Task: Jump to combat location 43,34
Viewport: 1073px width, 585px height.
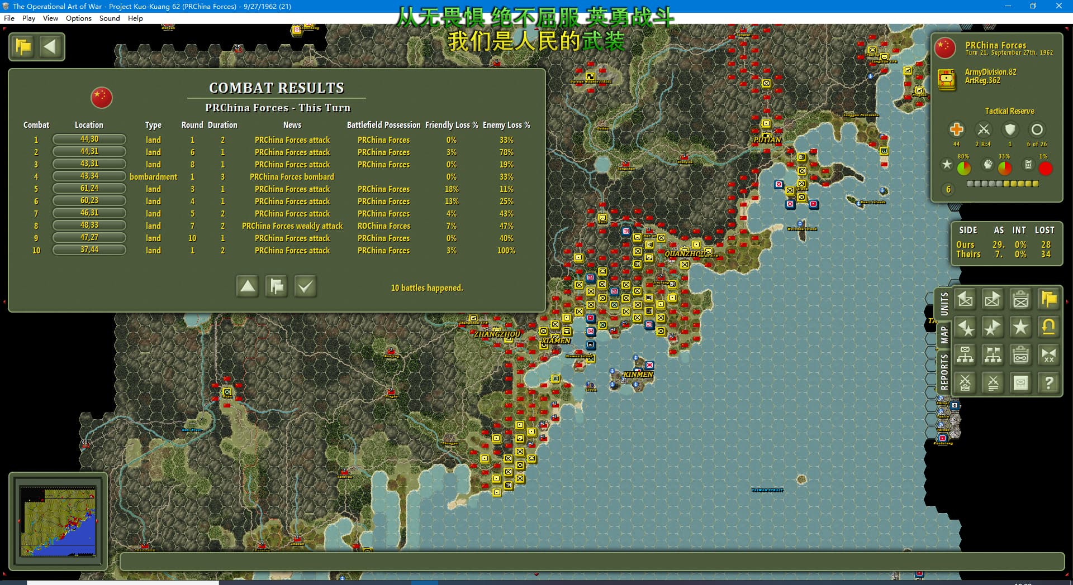Action: [89, 176]
